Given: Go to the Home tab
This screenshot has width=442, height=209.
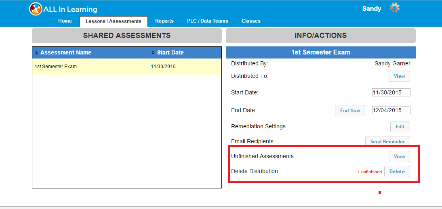Looking at the screenshot, I should coord(65,21).
